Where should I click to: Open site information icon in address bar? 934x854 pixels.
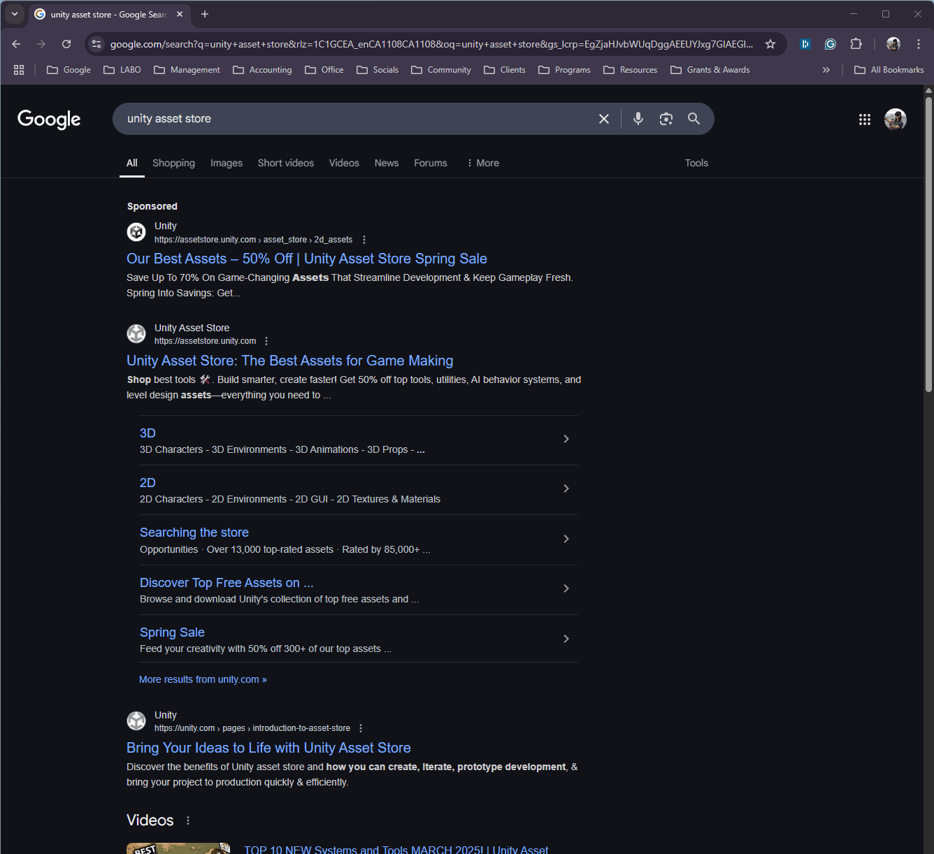[x=96, y=44]
